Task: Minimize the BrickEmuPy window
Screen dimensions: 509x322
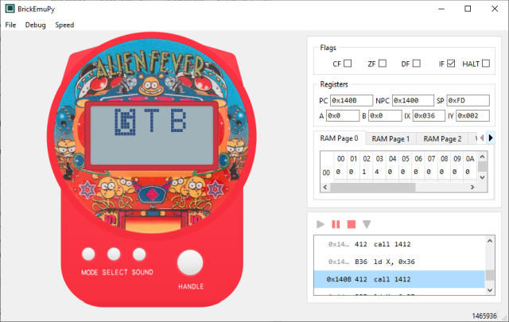Action: tap(441, 9)
